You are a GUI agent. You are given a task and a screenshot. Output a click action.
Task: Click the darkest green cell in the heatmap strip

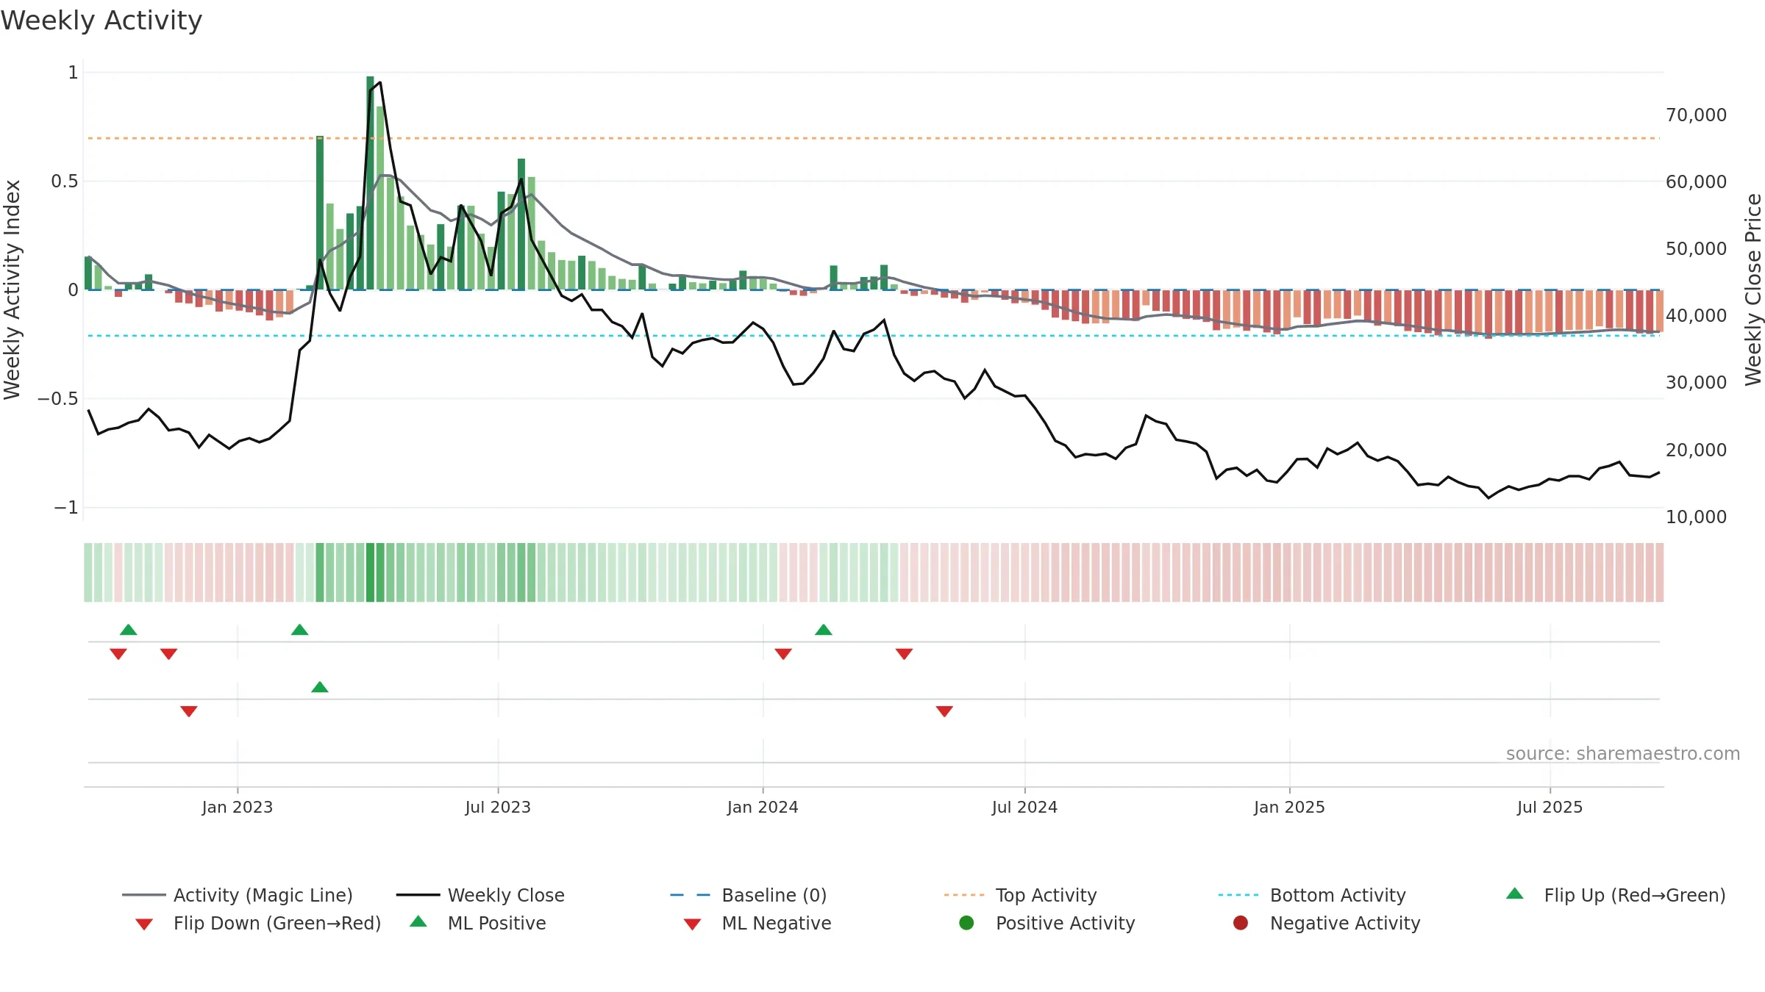370,572
